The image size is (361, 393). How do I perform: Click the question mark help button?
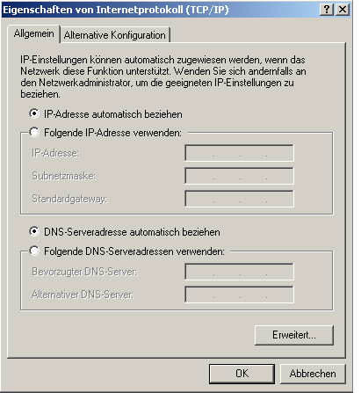327,10
